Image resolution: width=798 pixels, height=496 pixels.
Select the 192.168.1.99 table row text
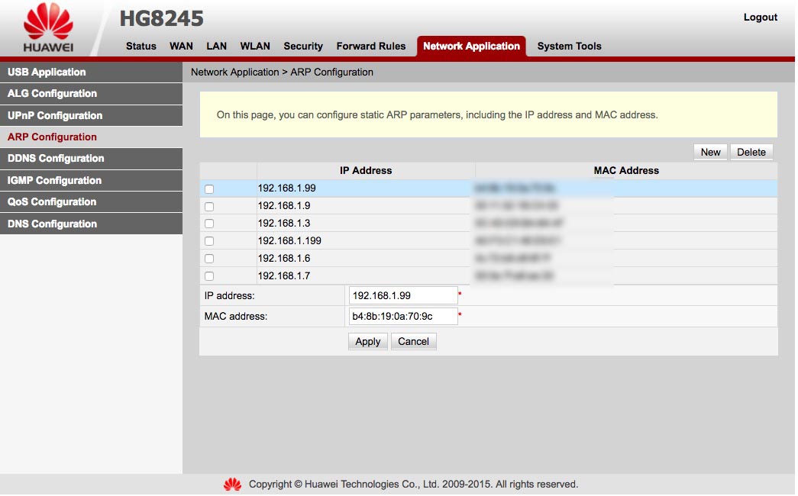point(286,188)
